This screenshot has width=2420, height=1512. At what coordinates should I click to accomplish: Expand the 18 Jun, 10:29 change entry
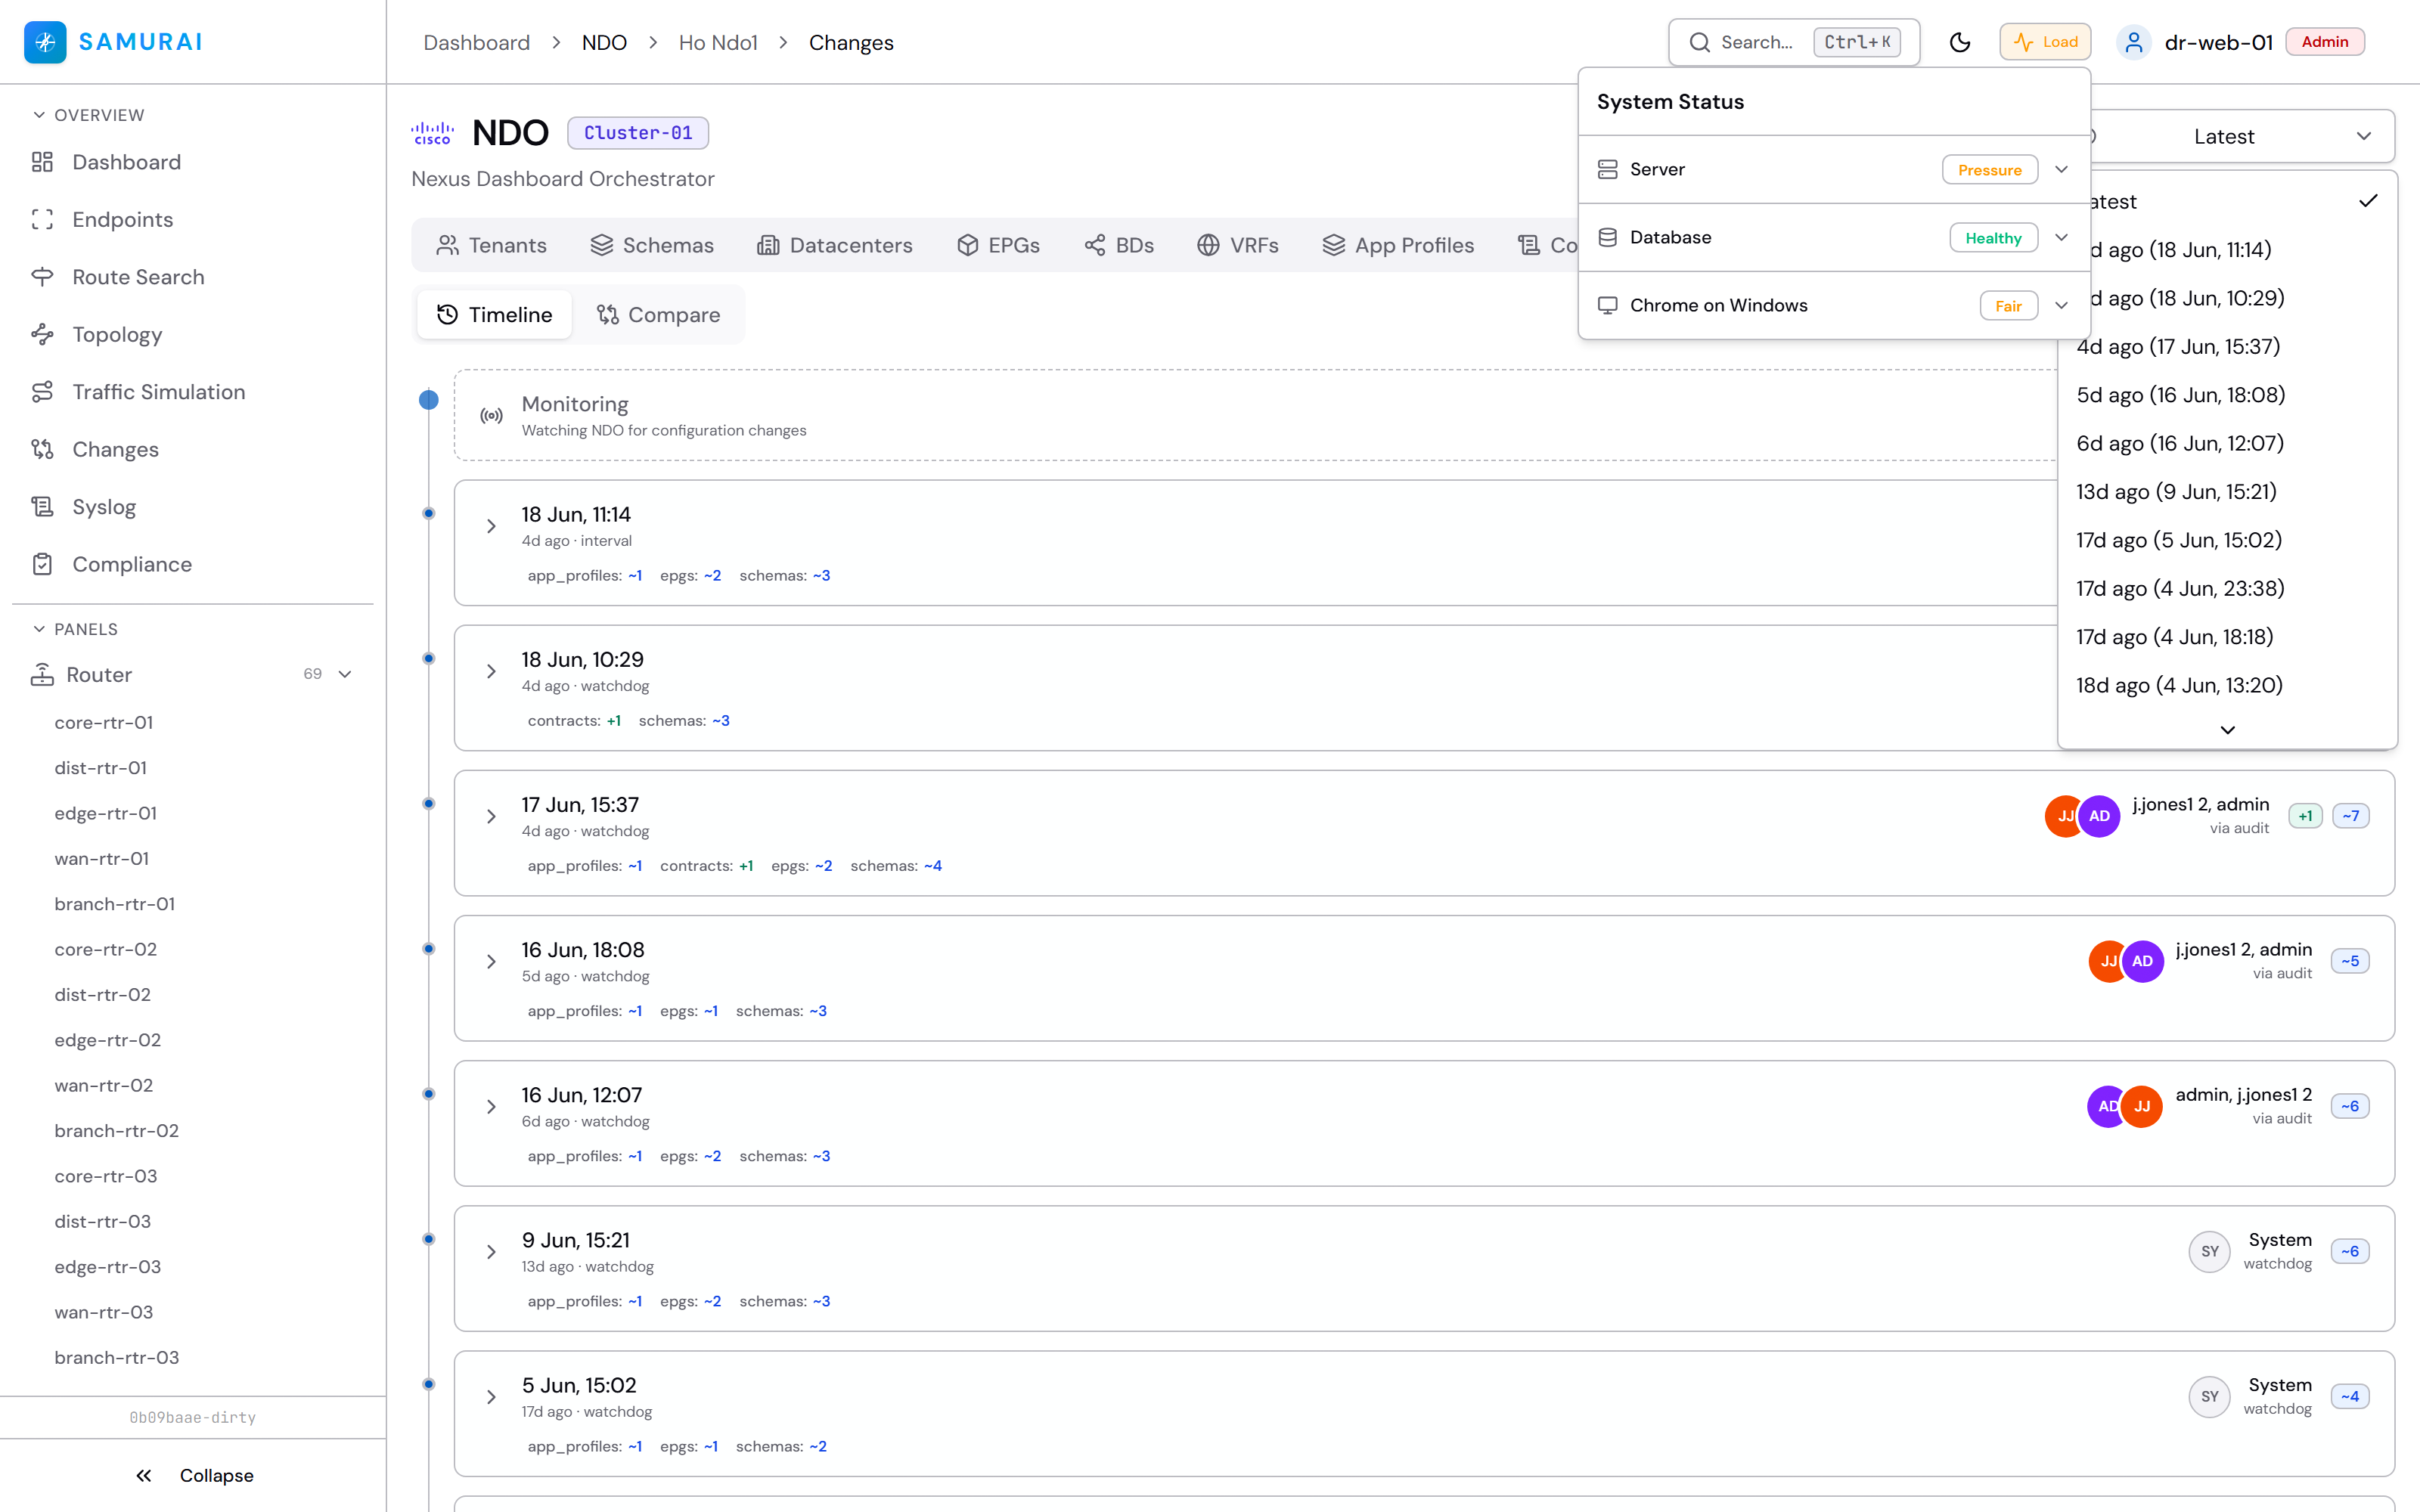491,671
